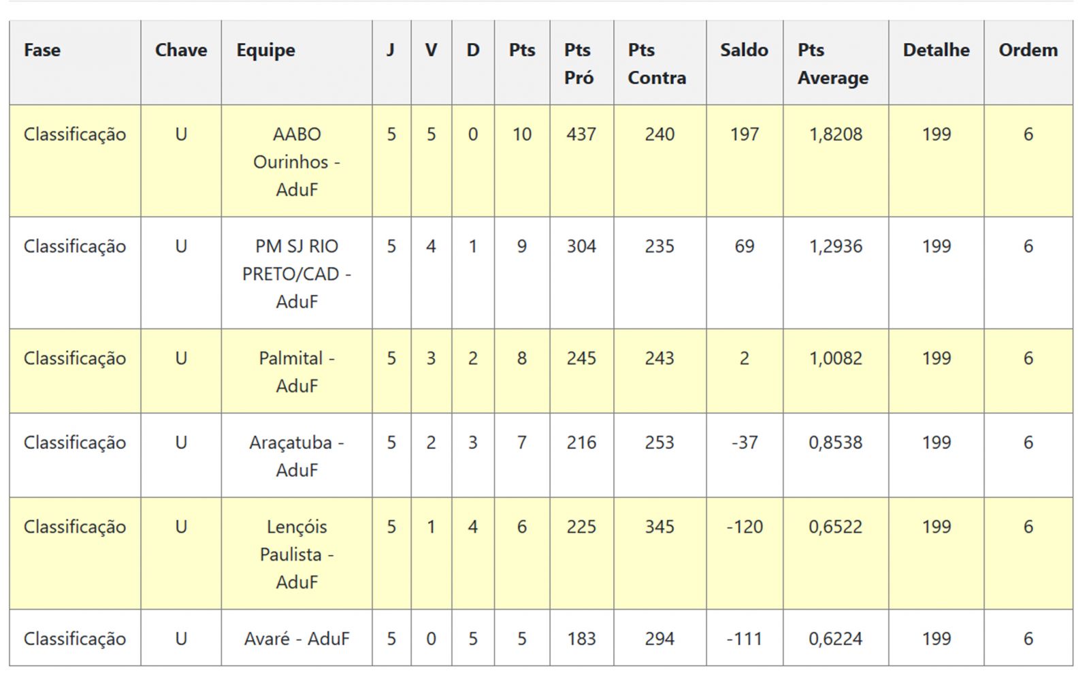
Task: Click the Ordem column header
Action: 1028,50
